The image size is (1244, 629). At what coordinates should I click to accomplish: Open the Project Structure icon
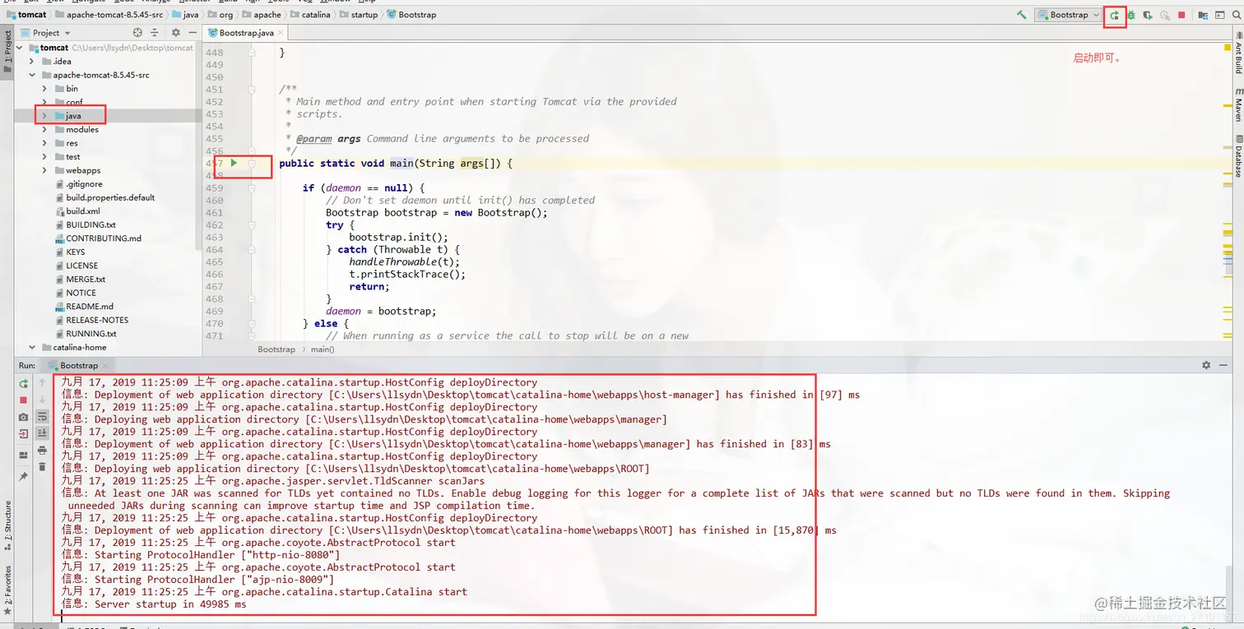tap(1203, 15)
